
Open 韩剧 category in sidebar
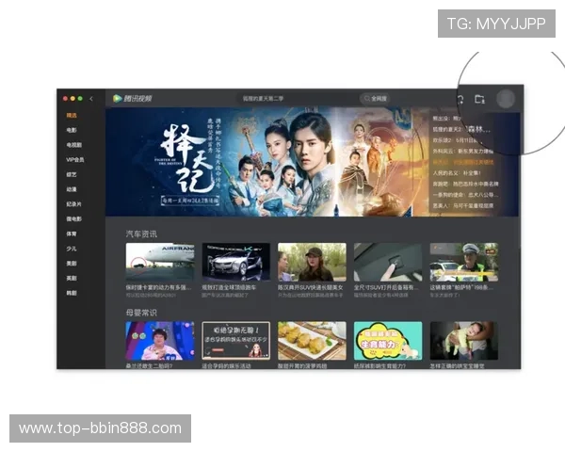coord(72,293)
